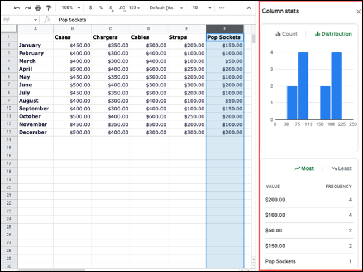The width and height of the screenshot is (363, 272).
Task: Click the select-all corner box of sheet
Action: 9,28
